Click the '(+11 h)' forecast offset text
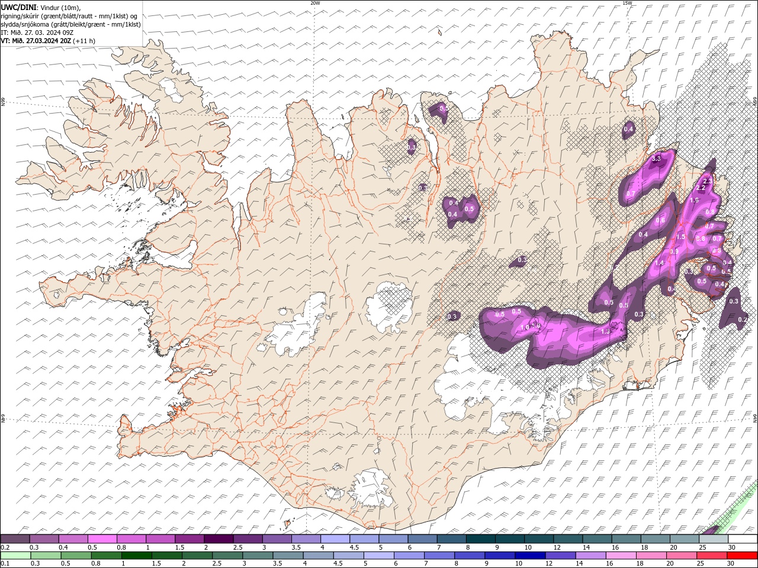 84,41
